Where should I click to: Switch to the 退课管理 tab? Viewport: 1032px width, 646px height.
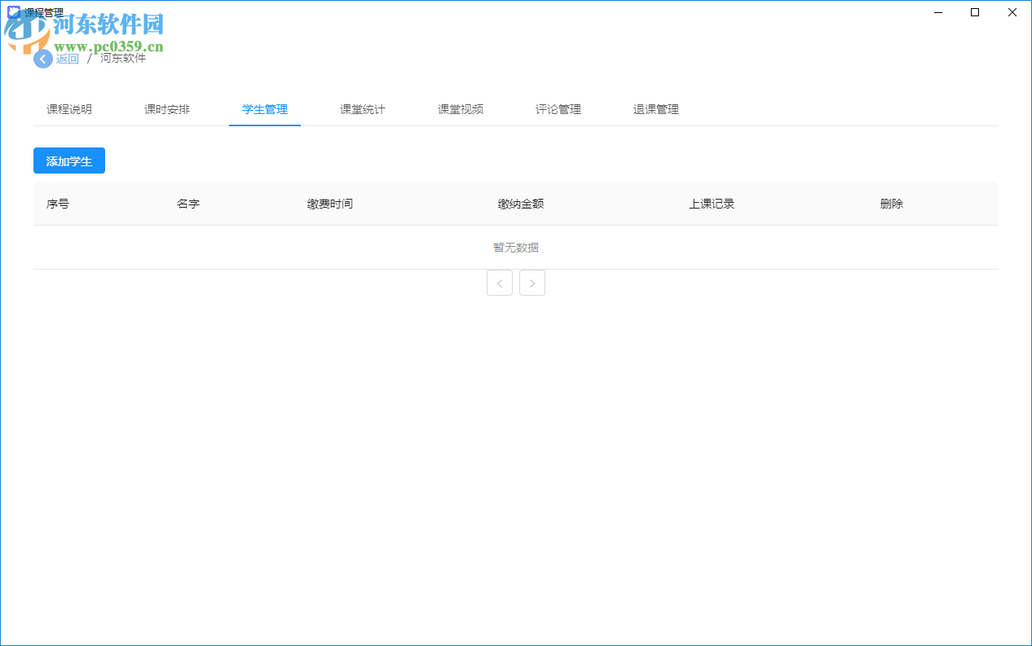click(x=655, y=108)
